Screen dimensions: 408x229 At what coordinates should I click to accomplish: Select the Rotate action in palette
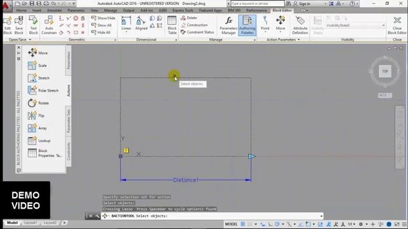(x=38, y=103)
